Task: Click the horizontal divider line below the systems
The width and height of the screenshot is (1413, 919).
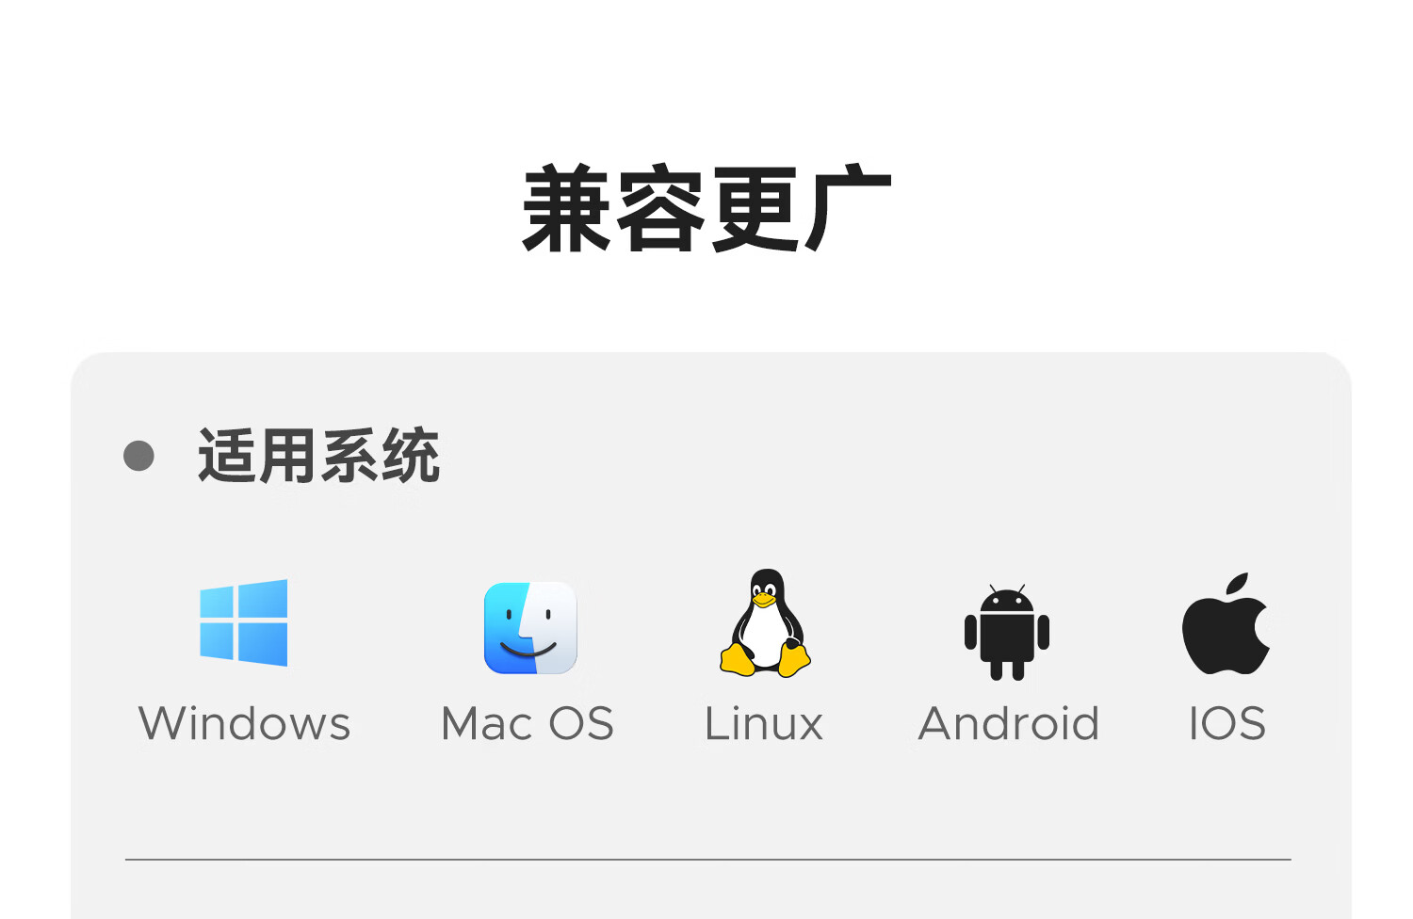Action: pyautogui.click(x=708, y=860)
